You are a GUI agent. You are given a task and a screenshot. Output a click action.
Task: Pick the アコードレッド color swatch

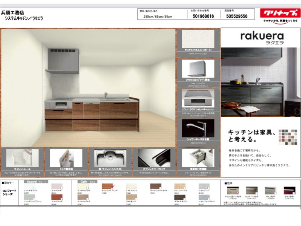57,197
